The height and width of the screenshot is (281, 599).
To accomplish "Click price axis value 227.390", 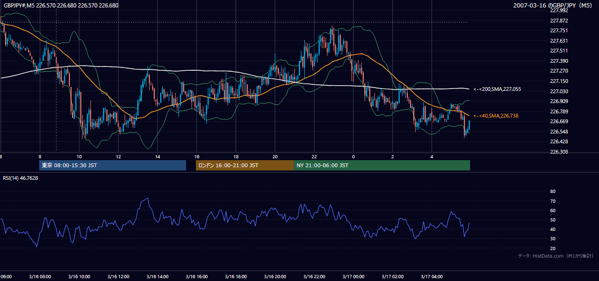I will 559,61.
